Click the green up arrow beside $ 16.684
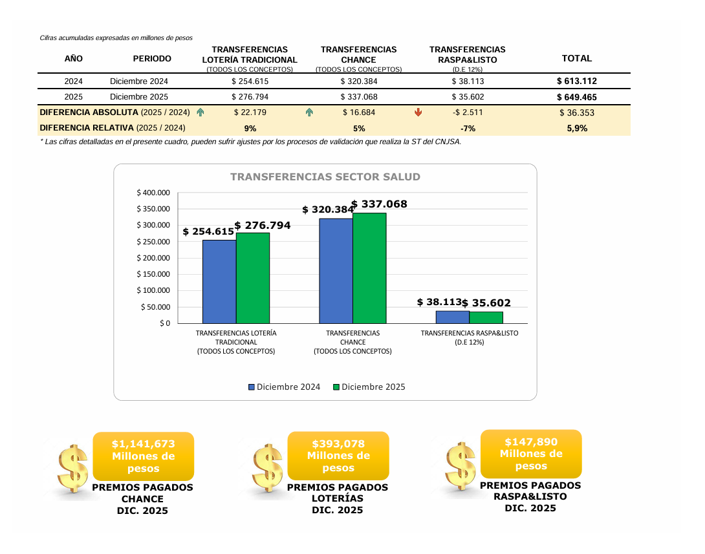 (309, 112)
